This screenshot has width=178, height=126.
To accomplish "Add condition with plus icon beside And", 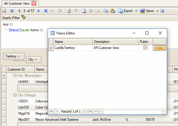I will [x=11, y=24].
